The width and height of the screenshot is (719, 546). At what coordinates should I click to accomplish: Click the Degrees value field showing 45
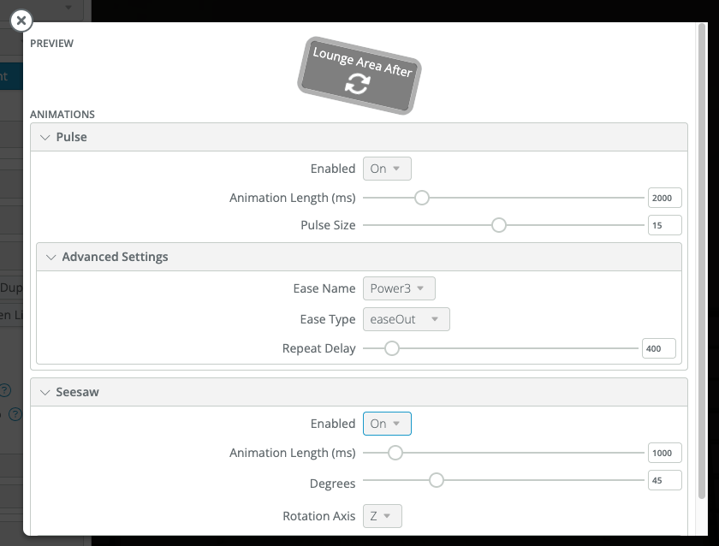[x=664, y=480]
